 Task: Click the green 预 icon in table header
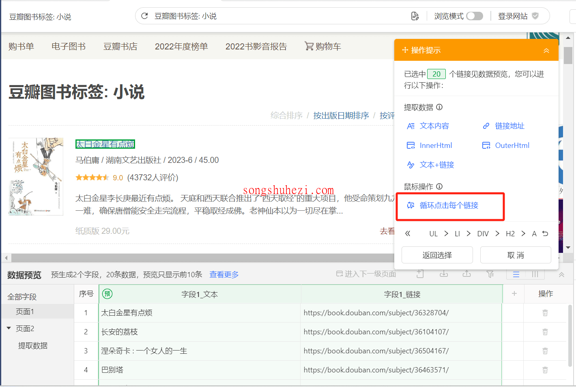(x=107, y=294)
